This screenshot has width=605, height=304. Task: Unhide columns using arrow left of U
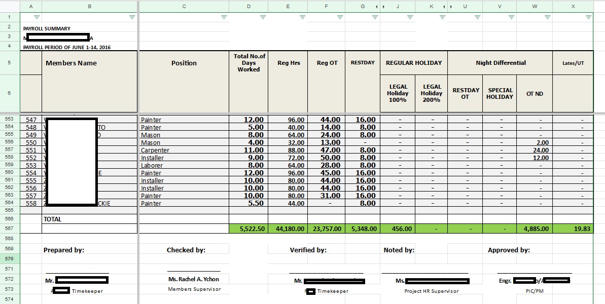[451, 7]
